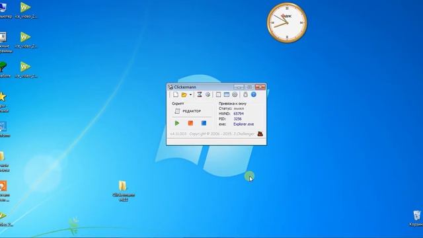Screen dimensions: 423x238
Task: Open a script using the yellow folder icon
Action: coord(184,95)
